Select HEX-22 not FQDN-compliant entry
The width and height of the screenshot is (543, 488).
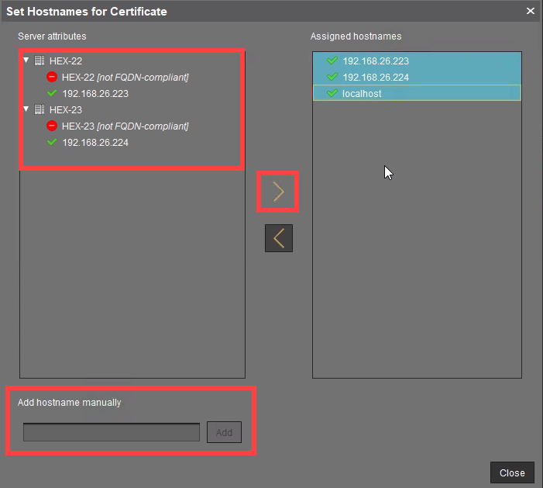[125, 77]
